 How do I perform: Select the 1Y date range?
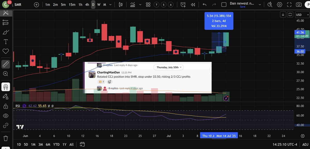[x=65, y=144]
